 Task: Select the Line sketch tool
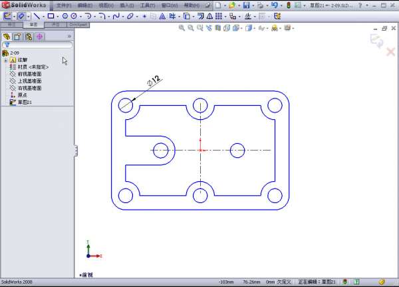coord(37,15)
